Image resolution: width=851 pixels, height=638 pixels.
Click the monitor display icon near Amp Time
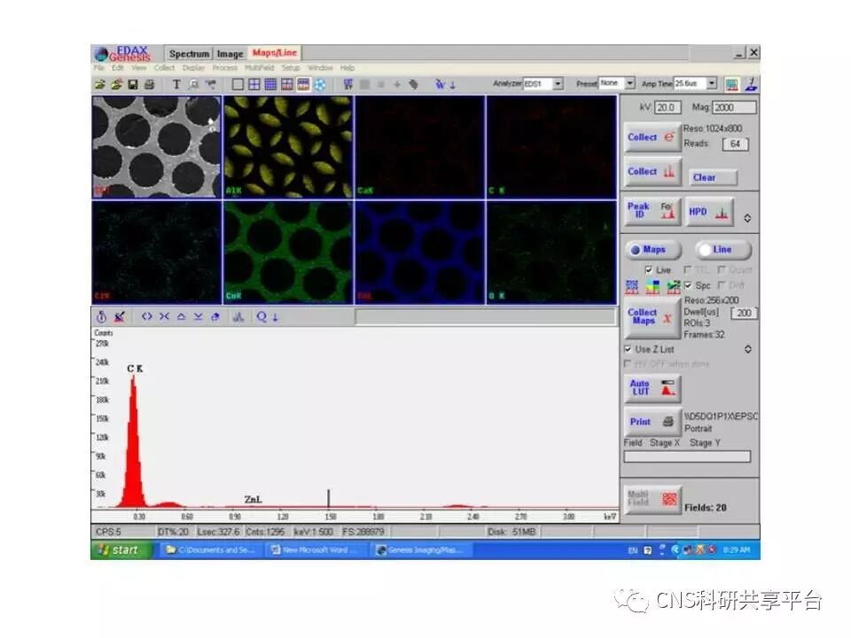tap(732, 84)
